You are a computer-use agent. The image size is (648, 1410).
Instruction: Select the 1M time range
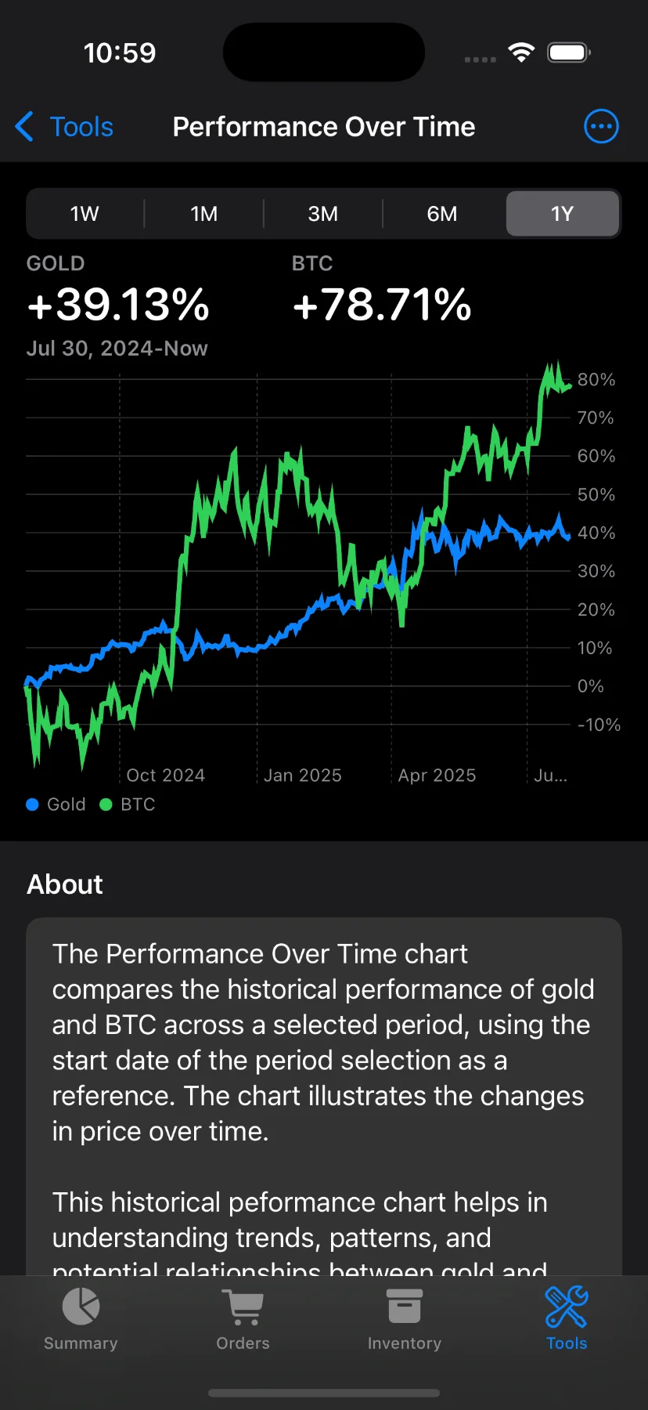[203, 214]
